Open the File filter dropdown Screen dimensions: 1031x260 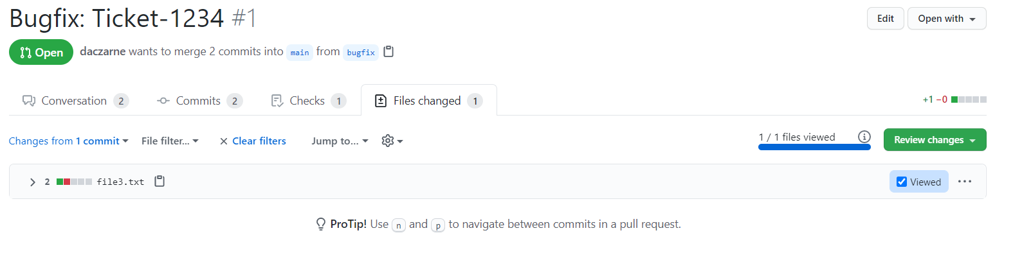(x=170, y=141)
